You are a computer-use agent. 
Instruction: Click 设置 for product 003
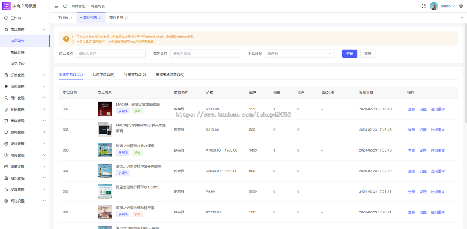pyautogui.click(x=423, y=192)
